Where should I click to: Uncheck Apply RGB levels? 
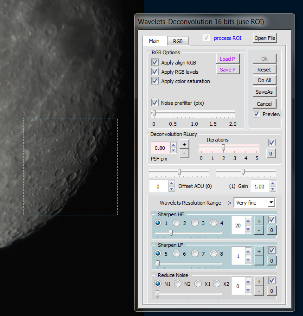(x=155, y=71)
